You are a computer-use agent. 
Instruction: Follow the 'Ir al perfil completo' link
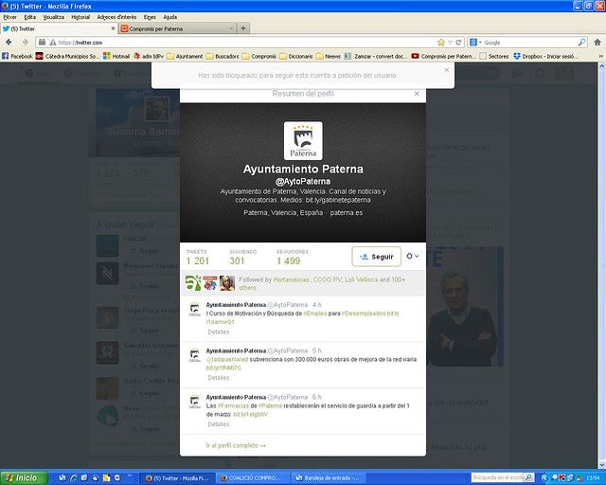(236, 444)
